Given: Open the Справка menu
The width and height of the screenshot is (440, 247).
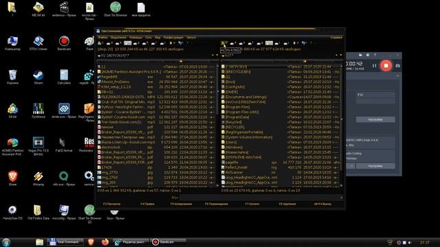Looking at the screenshot, I should (x=336, y=37).
